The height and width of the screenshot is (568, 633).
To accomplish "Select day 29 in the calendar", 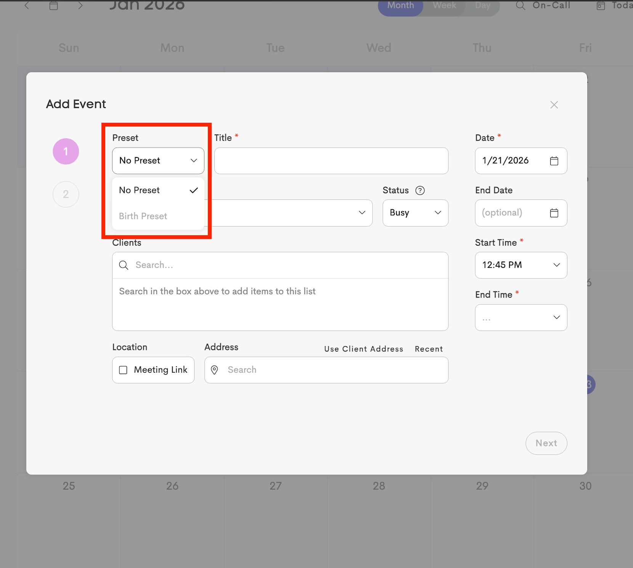I will coord(482,486).
